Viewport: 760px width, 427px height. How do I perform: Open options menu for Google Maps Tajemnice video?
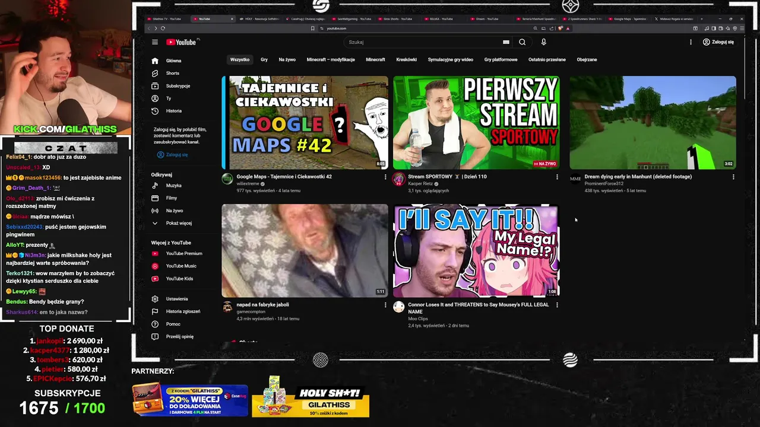point(385,177)
